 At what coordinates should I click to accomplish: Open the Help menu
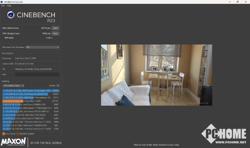[9, 6]
